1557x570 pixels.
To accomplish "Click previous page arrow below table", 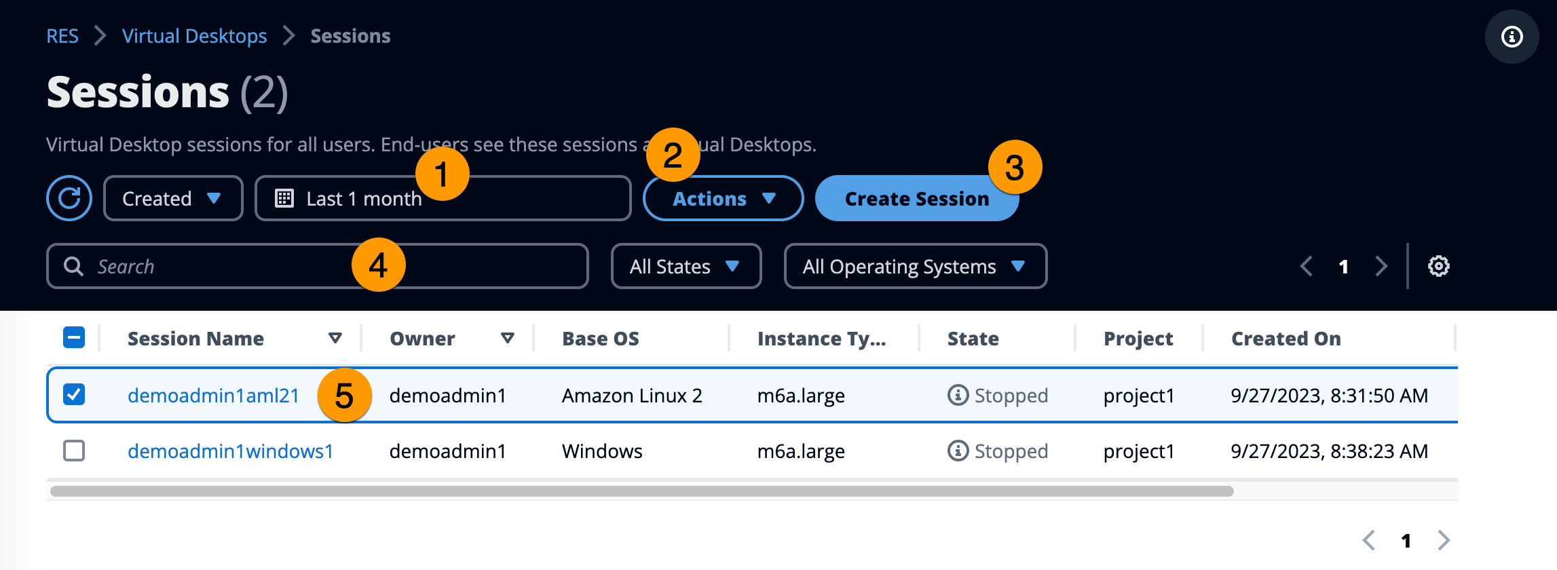I will tap(1369, 540).
